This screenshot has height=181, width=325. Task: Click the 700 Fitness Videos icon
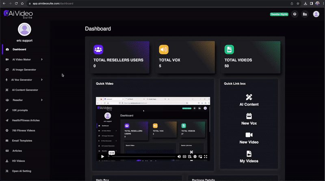pyautogui.click(x=7, y=130)
